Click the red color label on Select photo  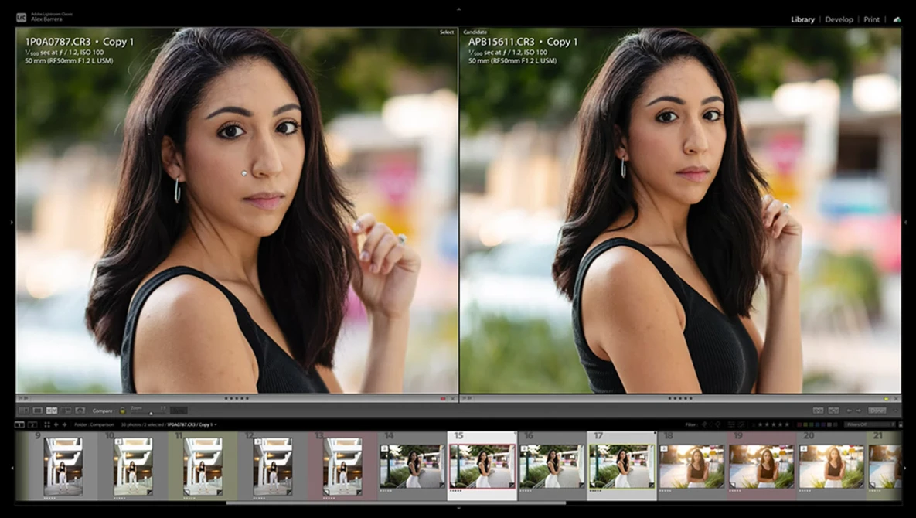pos(443,398)
